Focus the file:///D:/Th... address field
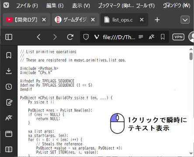The image size is (194, 157). [119, 38]
